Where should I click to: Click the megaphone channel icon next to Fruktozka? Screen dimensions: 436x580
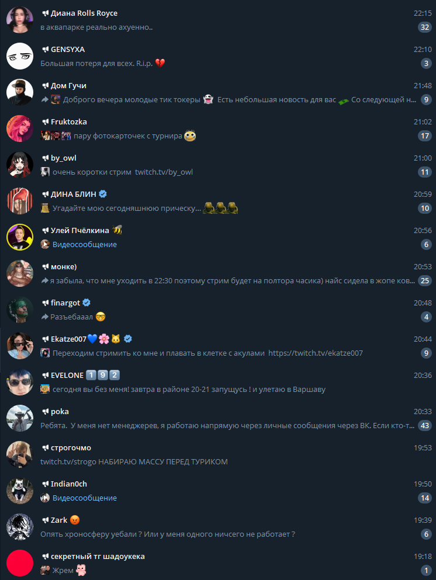46,121
